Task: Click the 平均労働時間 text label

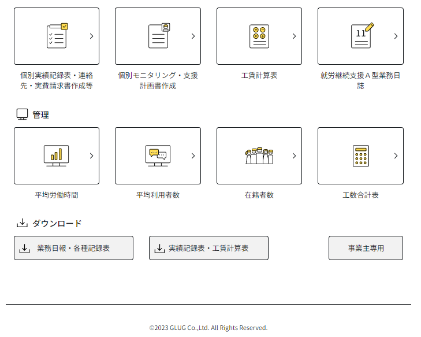Action: click(56, 195)
